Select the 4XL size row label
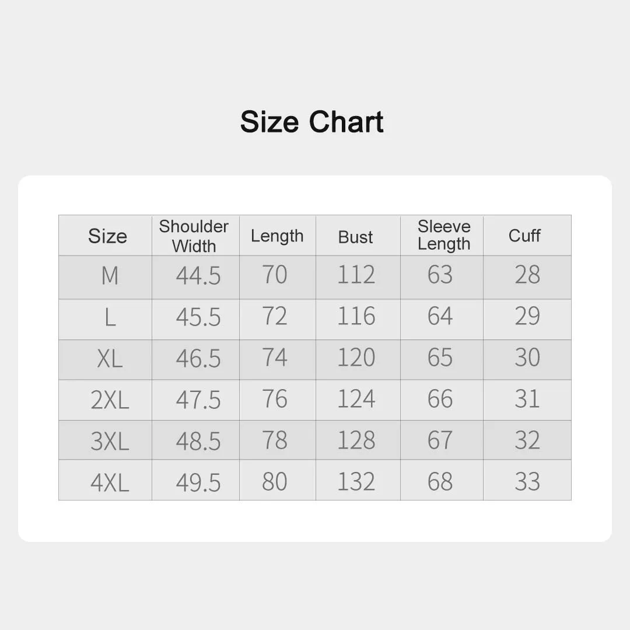 [x=110, y=483]
